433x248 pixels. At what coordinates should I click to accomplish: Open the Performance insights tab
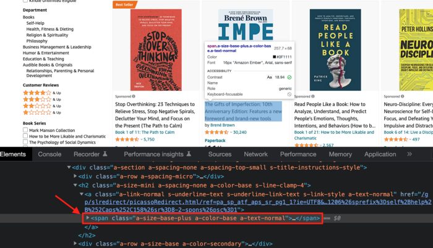pyautogui.click(x=153, y=154)
